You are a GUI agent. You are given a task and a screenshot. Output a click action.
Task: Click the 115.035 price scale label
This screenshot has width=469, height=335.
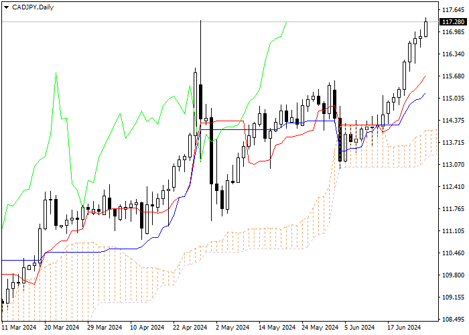tap(453, 98)
